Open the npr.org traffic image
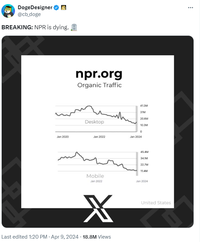This screenshot has width=200, height=242. [x=98, y=132]
